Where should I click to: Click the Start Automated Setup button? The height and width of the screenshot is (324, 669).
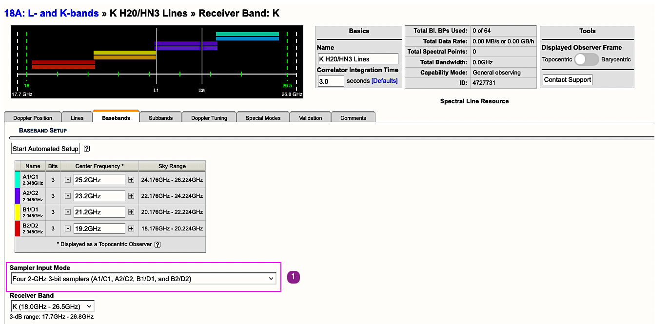45,149
